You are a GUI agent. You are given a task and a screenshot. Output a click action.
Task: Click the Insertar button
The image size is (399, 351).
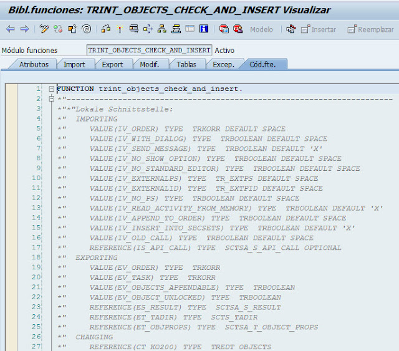[x=319, y=29]
